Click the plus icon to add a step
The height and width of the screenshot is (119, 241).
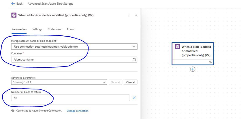pos(193,69)
